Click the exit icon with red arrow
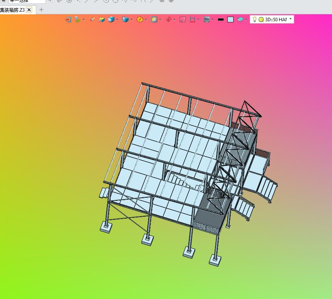The width and height of the screenshot is (332, 299). (x=68, y=19)
